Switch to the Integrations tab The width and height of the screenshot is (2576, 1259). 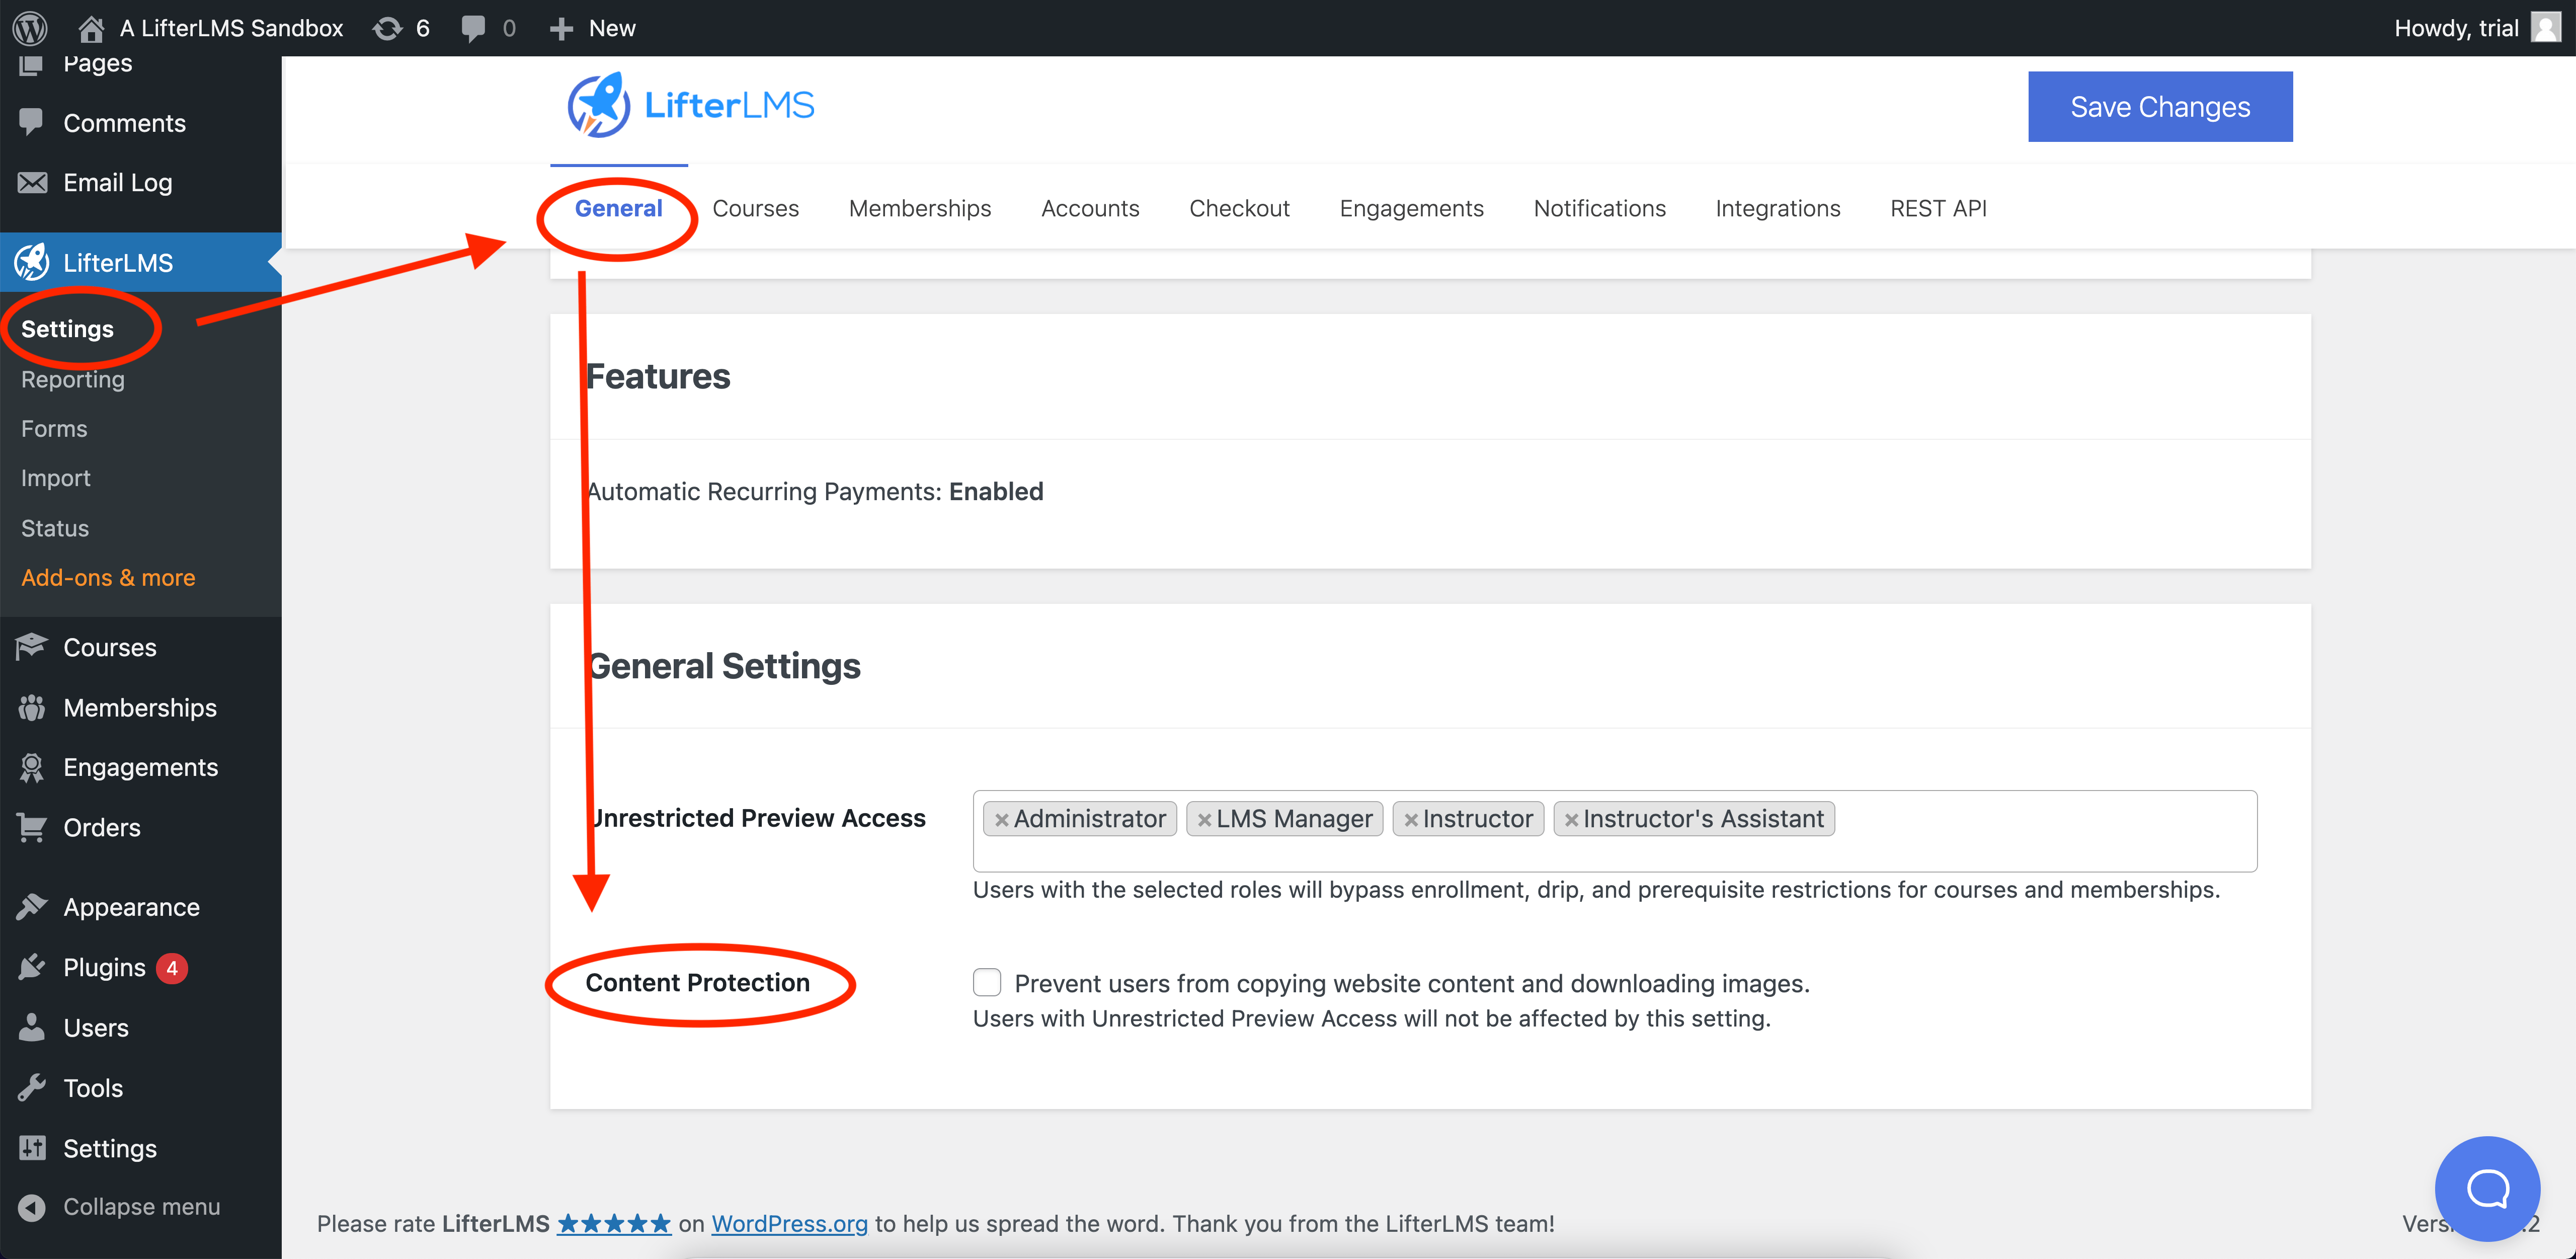pos(1777,208)
